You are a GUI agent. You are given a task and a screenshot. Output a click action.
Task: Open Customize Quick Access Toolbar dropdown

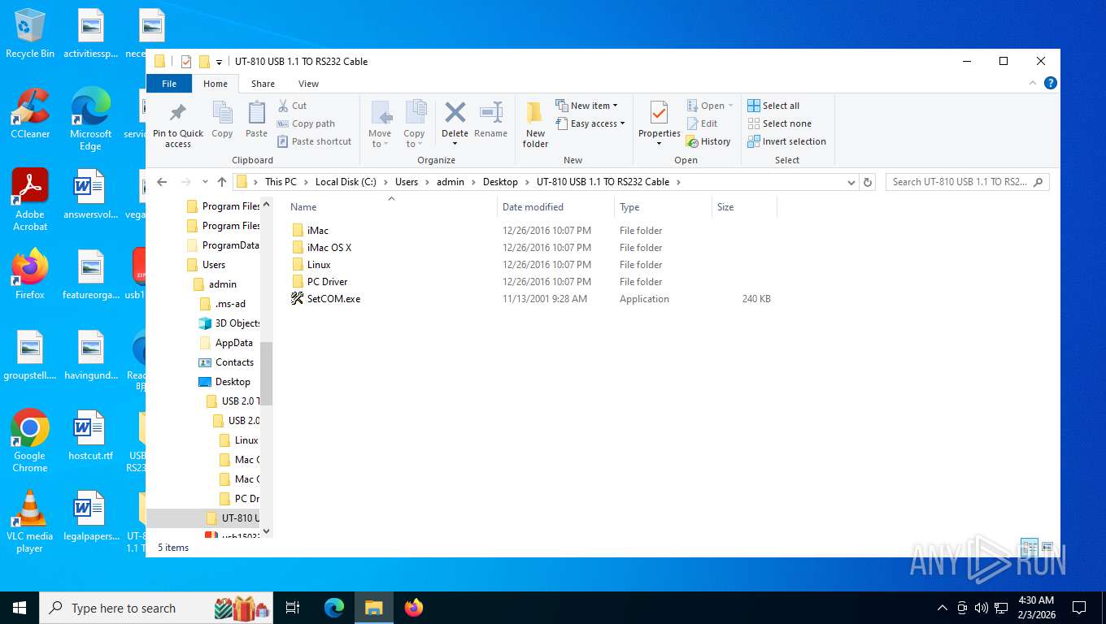pyautogui.click(x=220, y=62)
